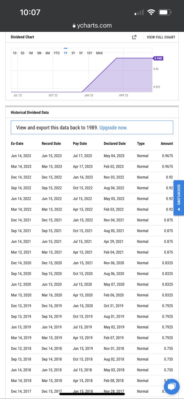The width and height of the screenshot is (184, 399).
Task: Click the JAN '23 axis label
Action: 89,95
